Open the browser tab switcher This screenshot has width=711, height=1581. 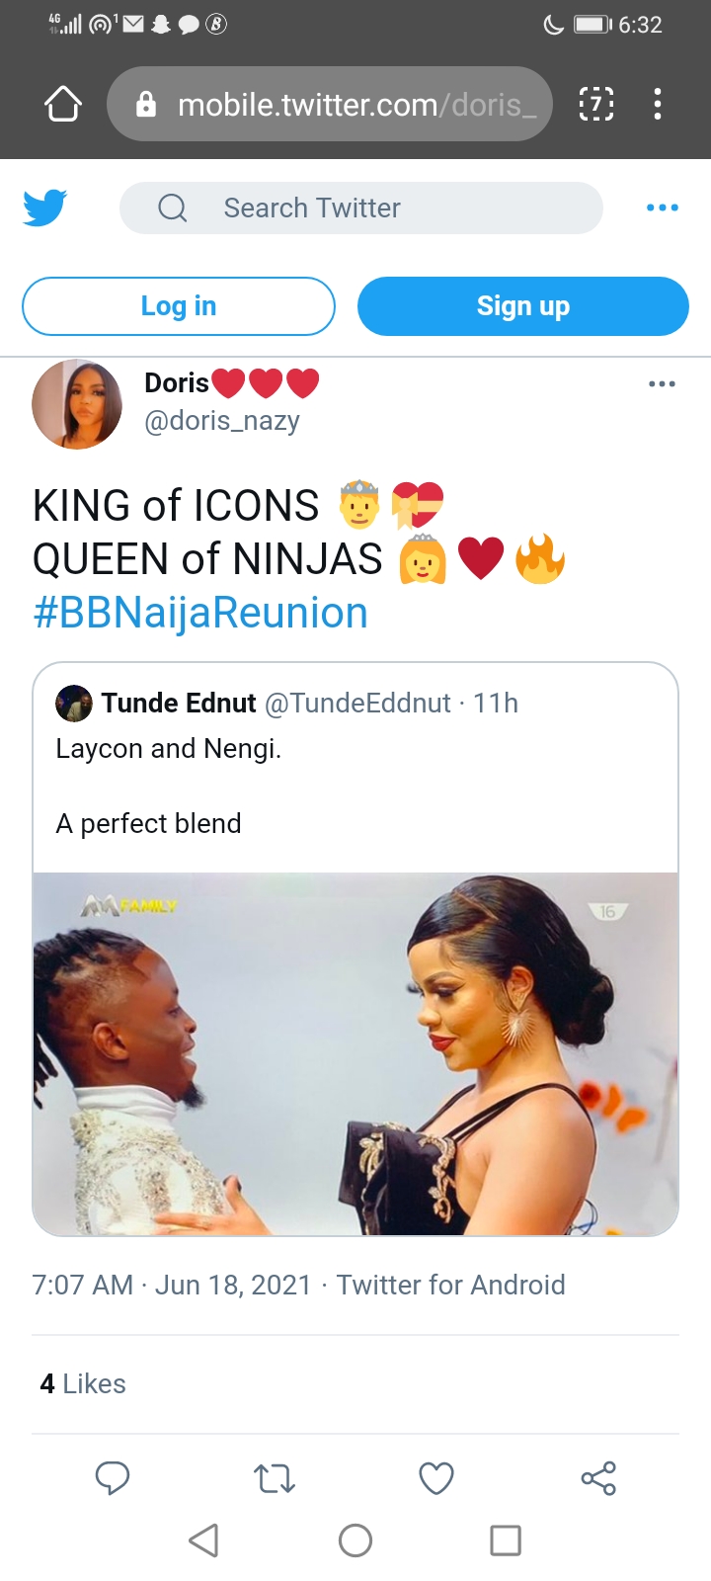click(x=595, y=104)
